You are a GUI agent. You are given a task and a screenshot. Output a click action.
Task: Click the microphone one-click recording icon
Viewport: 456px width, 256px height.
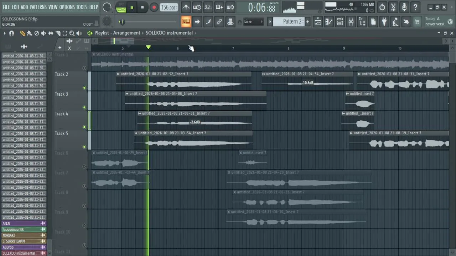tap(404, 7)
